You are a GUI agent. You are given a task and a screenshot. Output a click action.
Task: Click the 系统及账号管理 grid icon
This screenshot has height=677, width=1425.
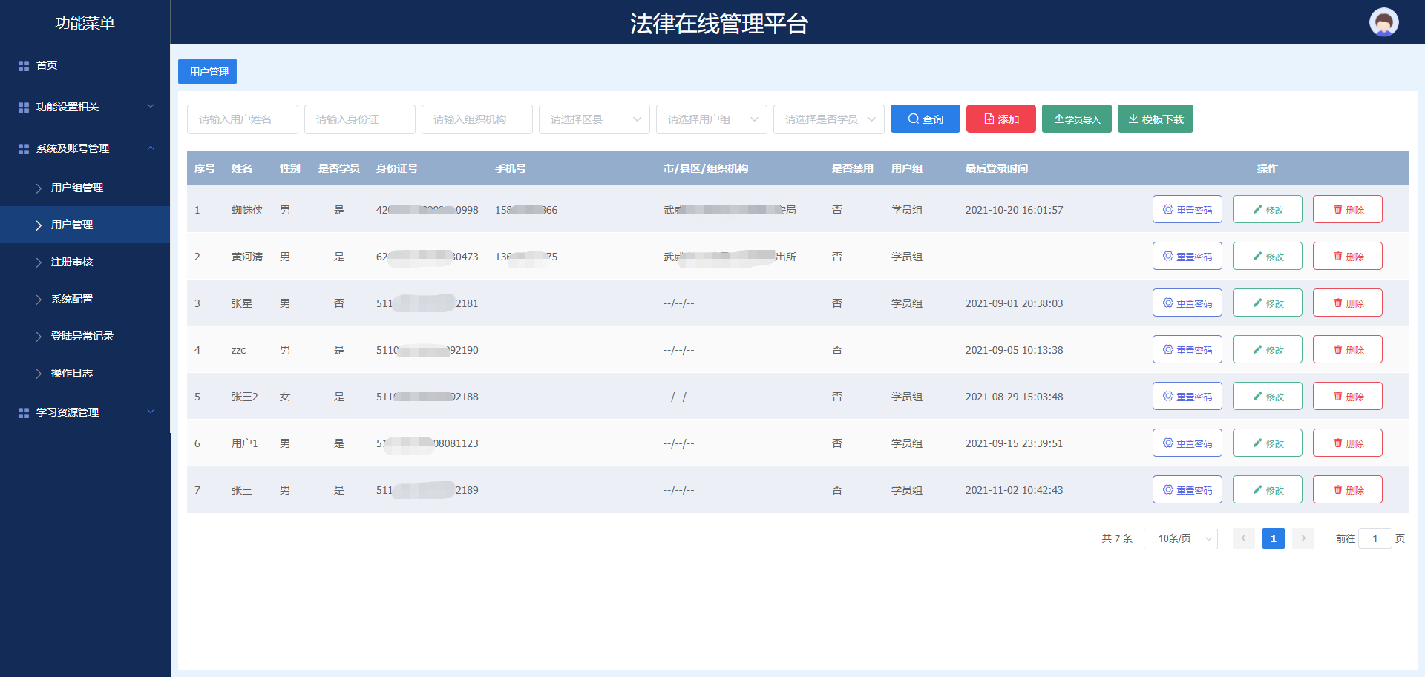(x=24, y=149)
